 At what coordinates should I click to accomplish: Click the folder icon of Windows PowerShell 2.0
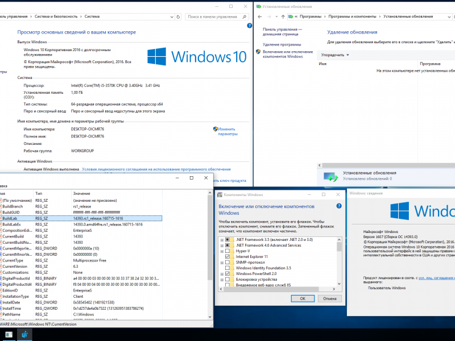tap(232, 274)
